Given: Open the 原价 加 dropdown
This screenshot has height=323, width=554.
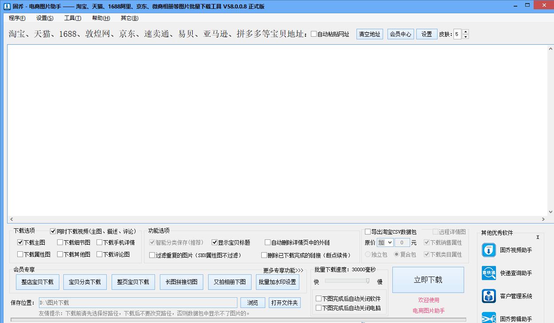Looking at the screenshot, I should coord(385,242).
